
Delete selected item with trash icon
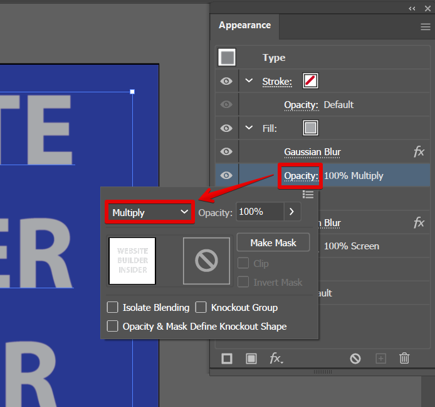pos(404,359)
